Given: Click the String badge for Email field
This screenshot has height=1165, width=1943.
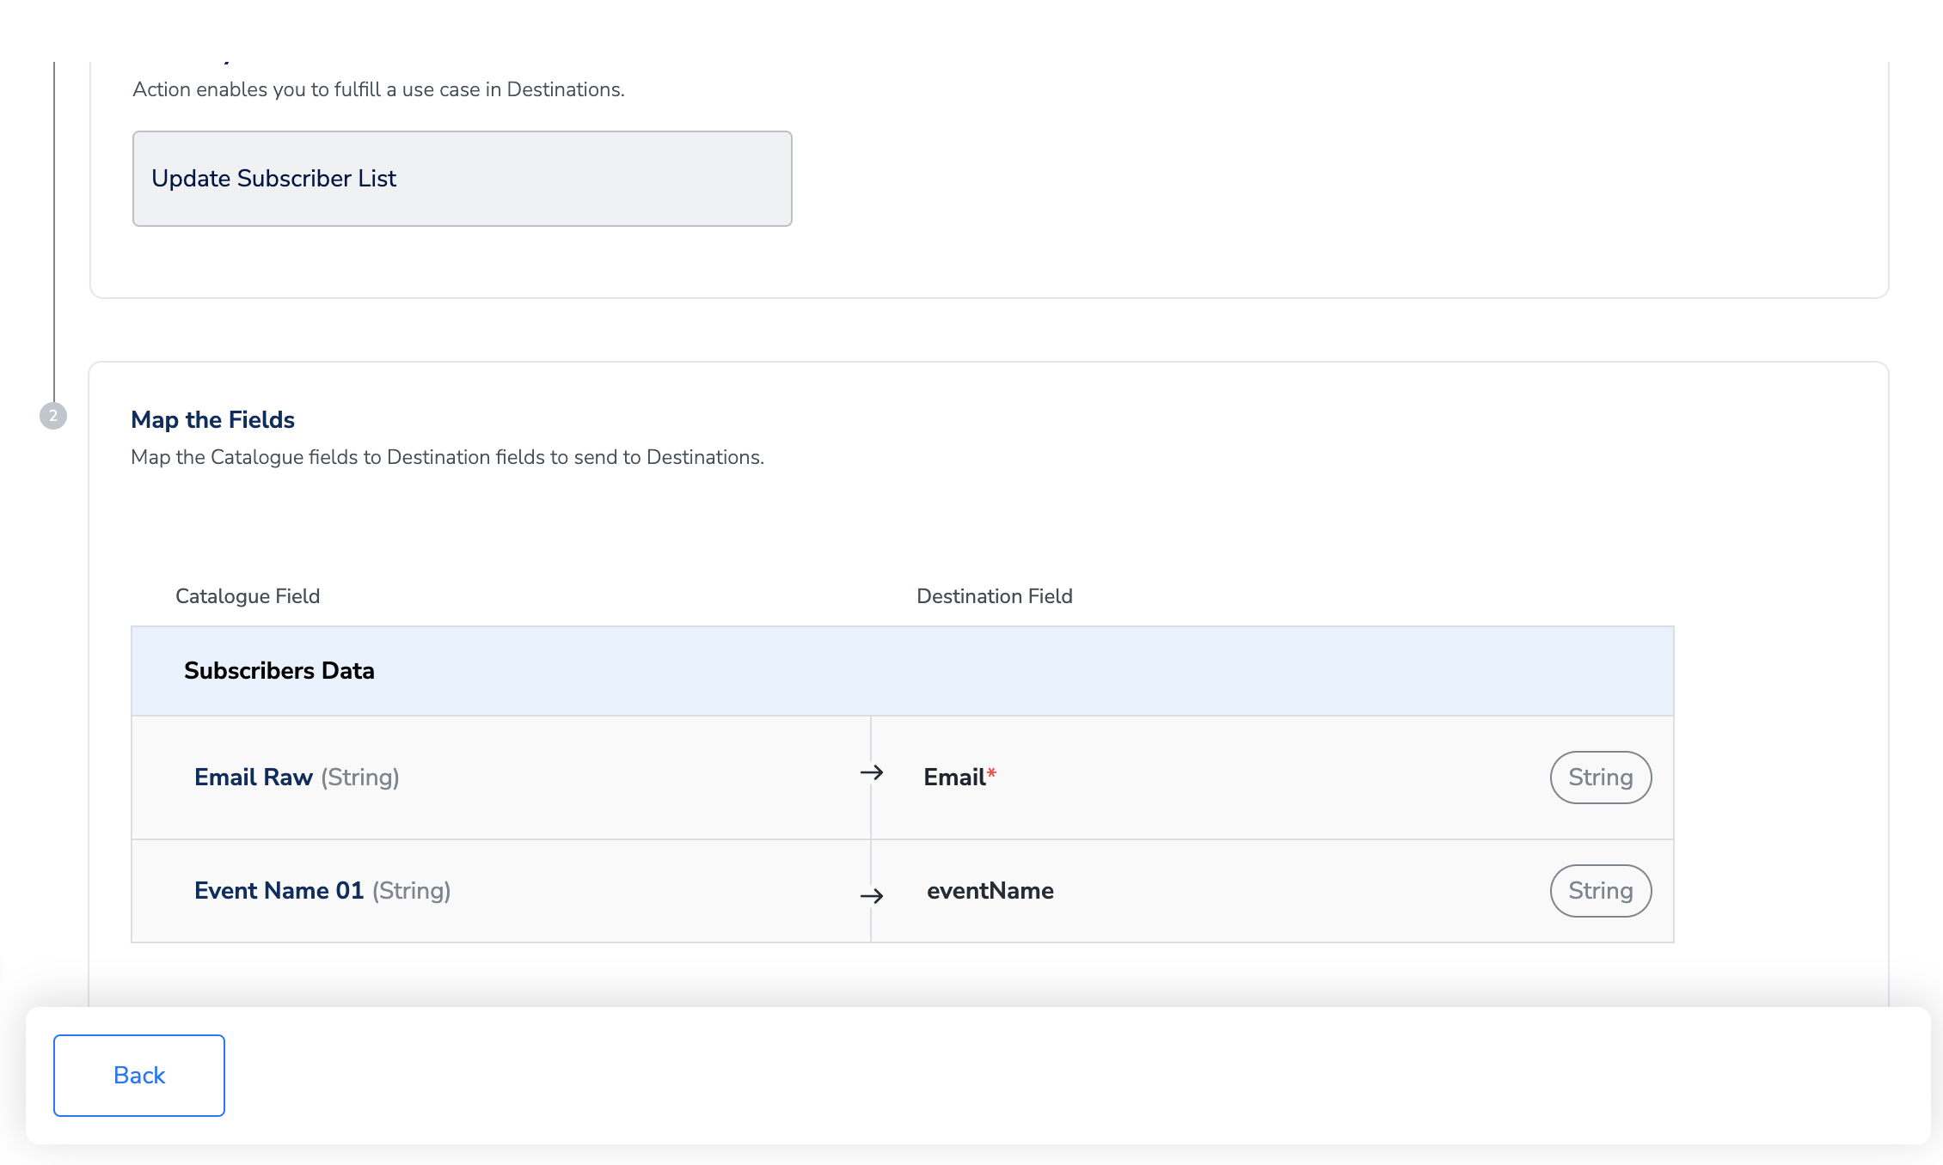Looking at the screenshot, I should (1599, 778).
